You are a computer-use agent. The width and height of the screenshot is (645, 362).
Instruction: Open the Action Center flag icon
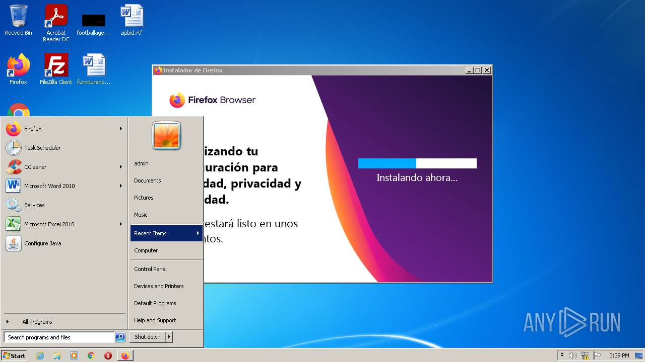click(x=597, y=355)
